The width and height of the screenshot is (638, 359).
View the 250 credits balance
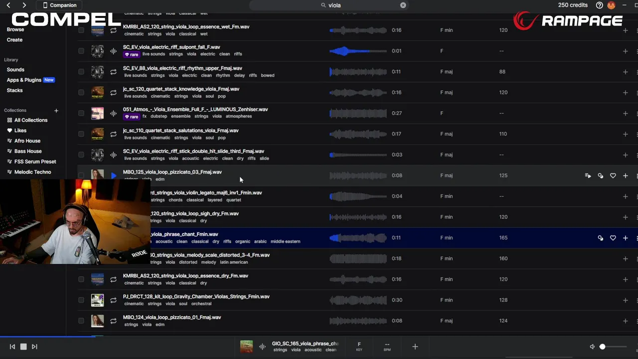click(x=573, y=5)
